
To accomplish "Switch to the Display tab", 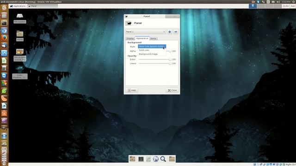I will tap(130, 38).
